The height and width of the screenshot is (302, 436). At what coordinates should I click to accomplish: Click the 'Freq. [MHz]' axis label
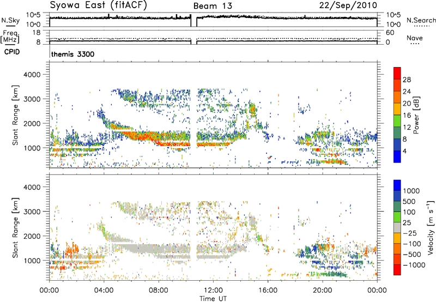click(10, 37)
